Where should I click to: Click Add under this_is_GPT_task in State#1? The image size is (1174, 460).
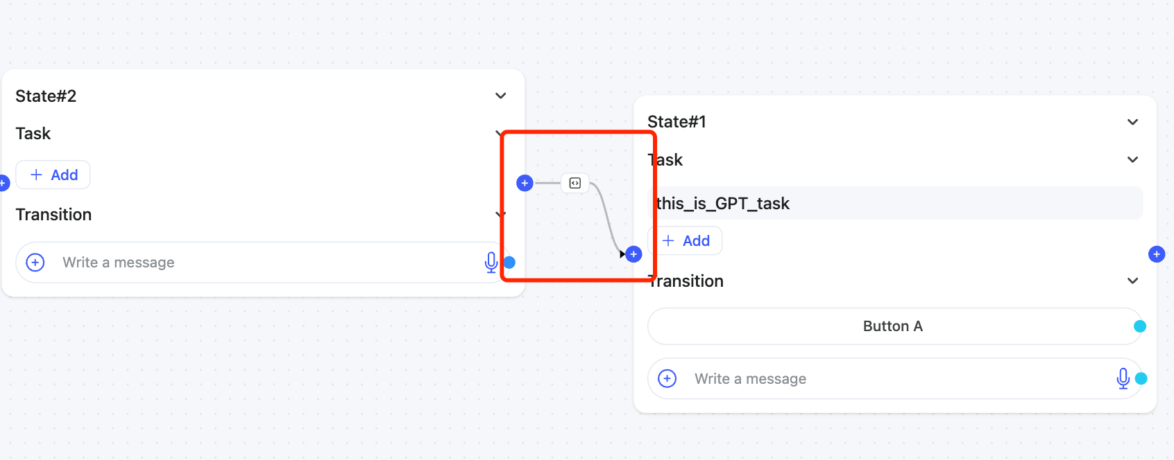pyautogui.click(x=686, y=241)
